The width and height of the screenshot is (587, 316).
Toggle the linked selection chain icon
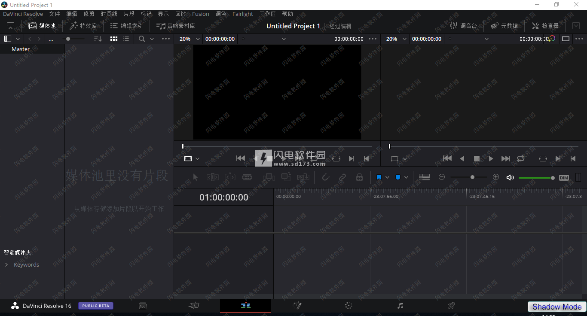[342, 177]
